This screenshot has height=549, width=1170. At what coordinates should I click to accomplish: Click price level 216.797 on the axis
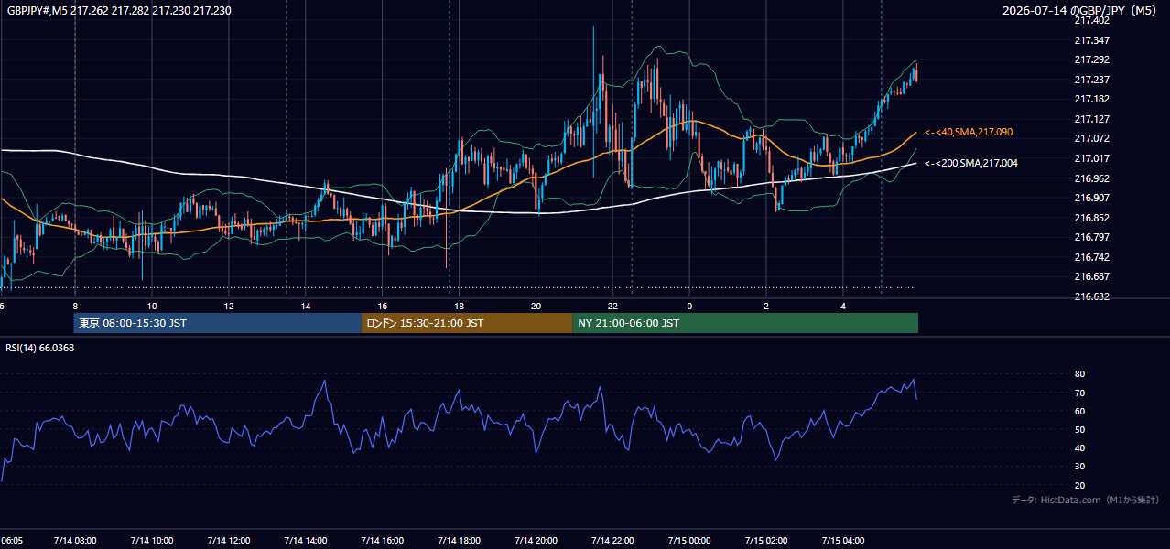(1091, 237)
